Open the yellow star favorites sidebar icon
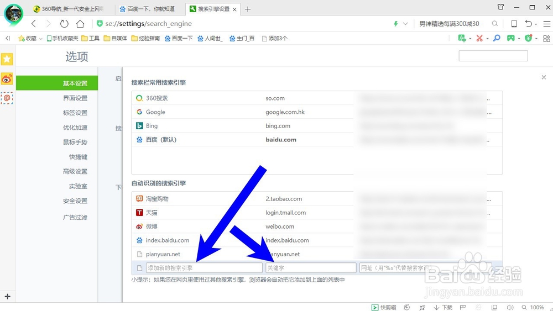 pos(7,59)
